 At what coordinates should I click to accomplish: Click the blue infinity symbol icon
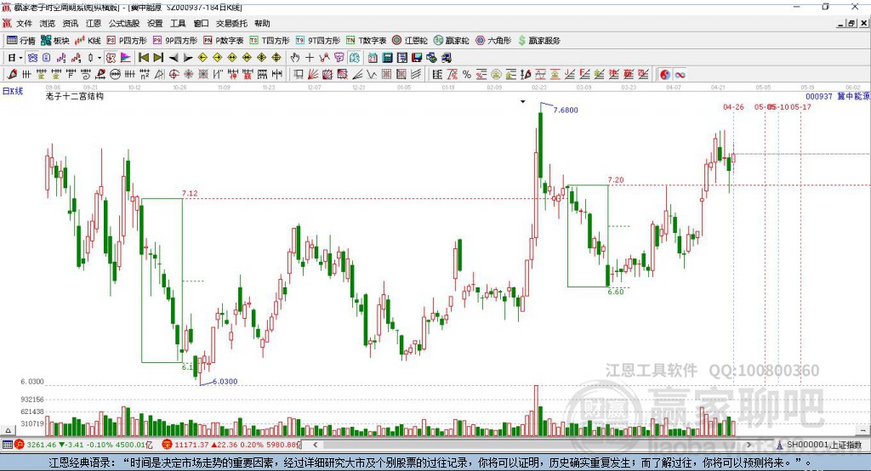pos(680,75)
